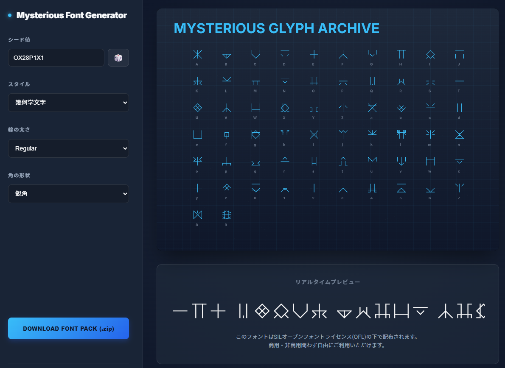This screenshot has height=368, width=505.
Task: Click DOWNLOAD FONT PACK (.zip) button
Action: (68, 329)
